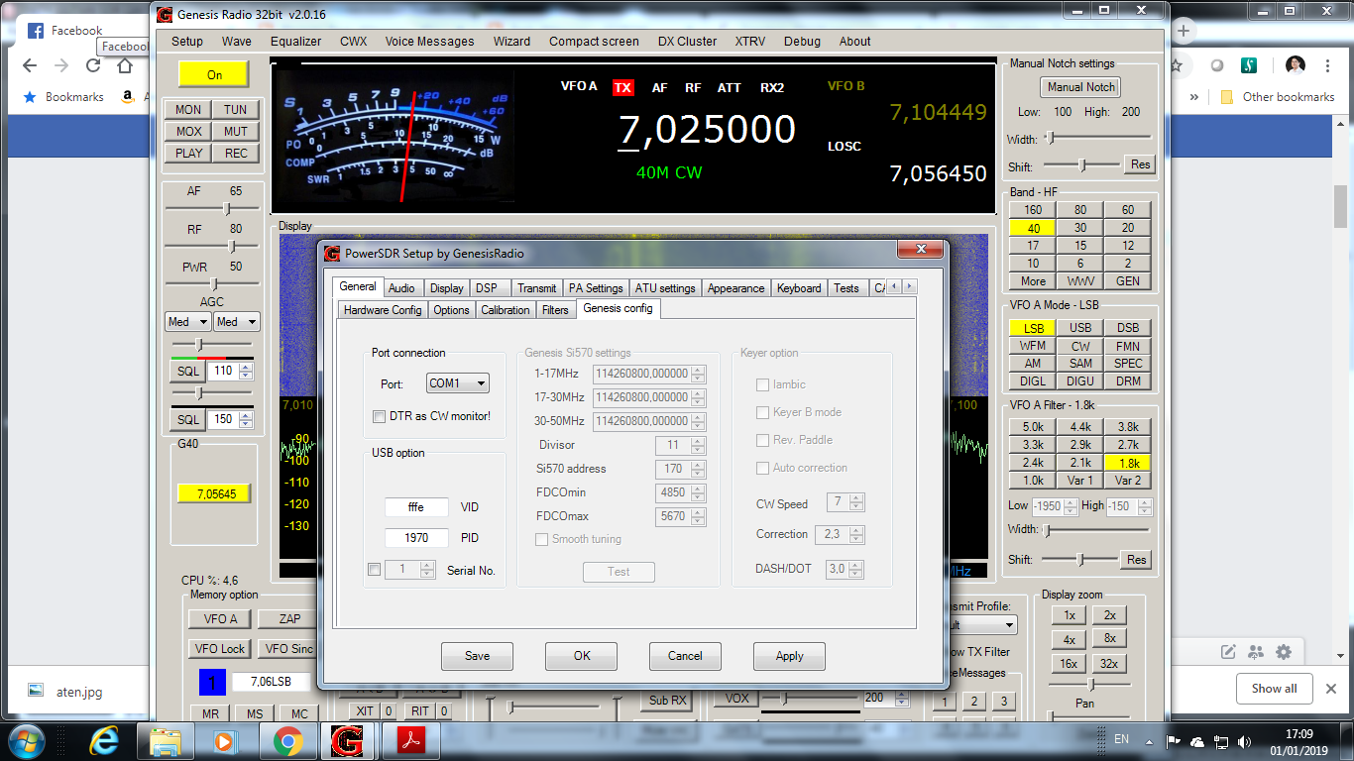Click the TX indicator on the frequency display
The image size is (1354, 761).
[x=622, y=87]
